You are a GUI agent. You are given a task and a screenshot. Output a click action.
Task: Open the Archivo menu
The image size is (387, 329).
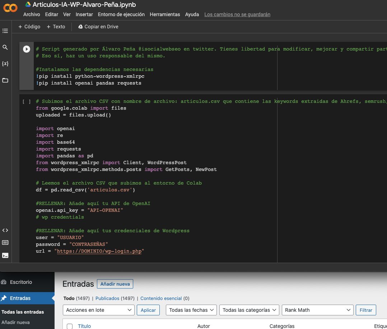click(x=32, y=14)
